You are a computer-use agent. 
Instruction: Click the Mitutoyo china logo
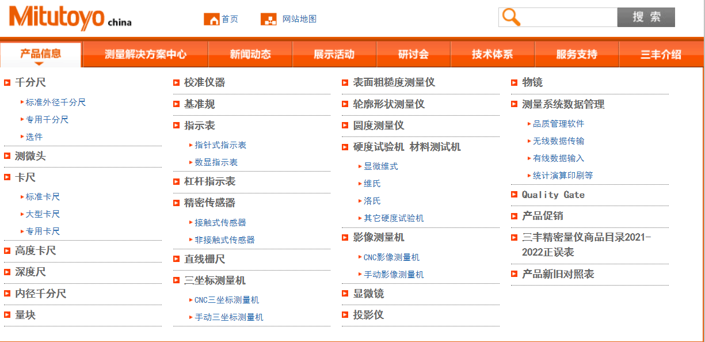click(x=70, y=18)
